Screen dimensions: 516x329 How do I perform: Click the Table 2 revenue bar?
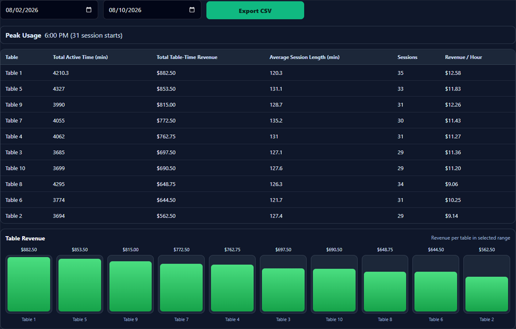487,294
